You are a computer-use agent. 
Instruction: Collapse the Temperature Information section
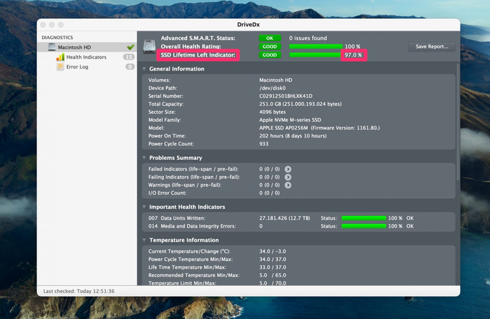(144, 240)
